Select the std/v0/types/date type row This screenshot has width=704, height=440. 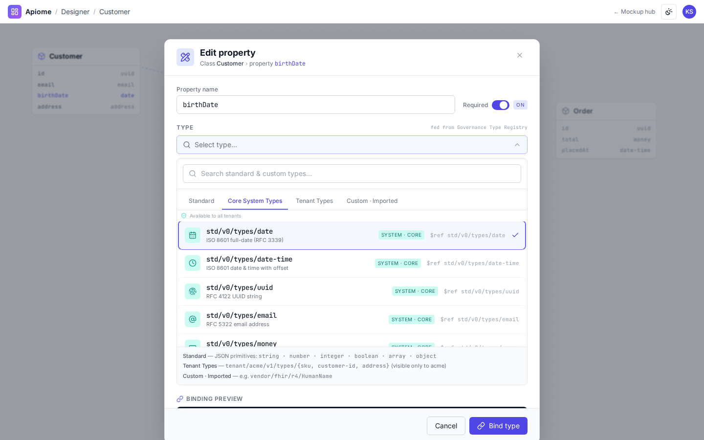[x=352, y=235]
